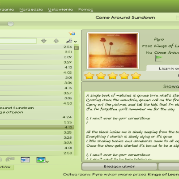Screen dimensions: 179x179
Task: Click the Come Around Sundown title at top
Action: pos(125,17)
